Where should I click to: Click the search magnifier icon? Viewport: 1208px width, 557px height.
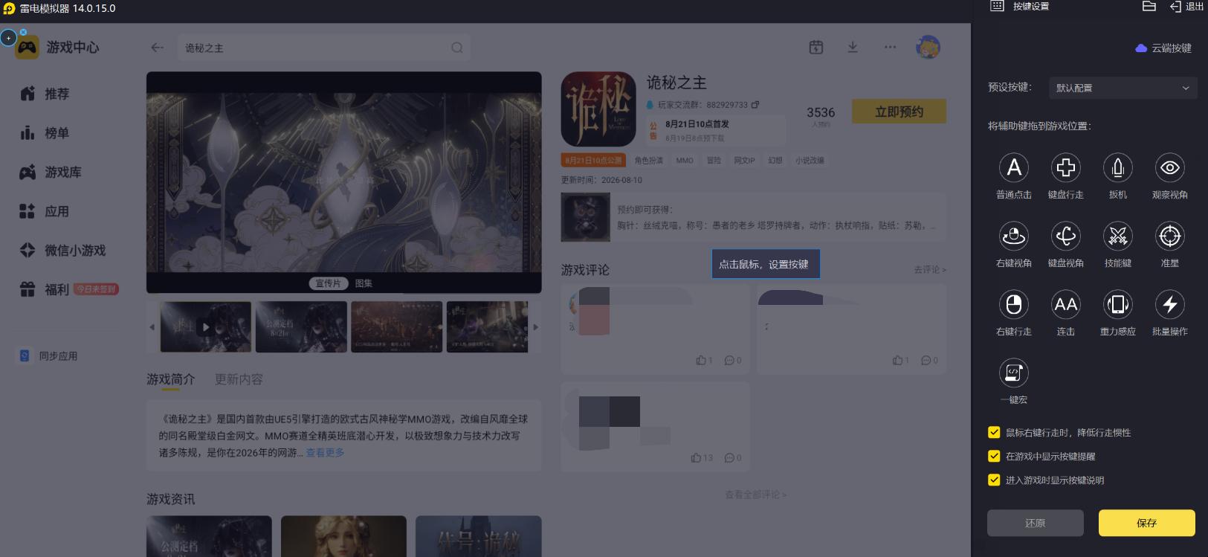457,48
